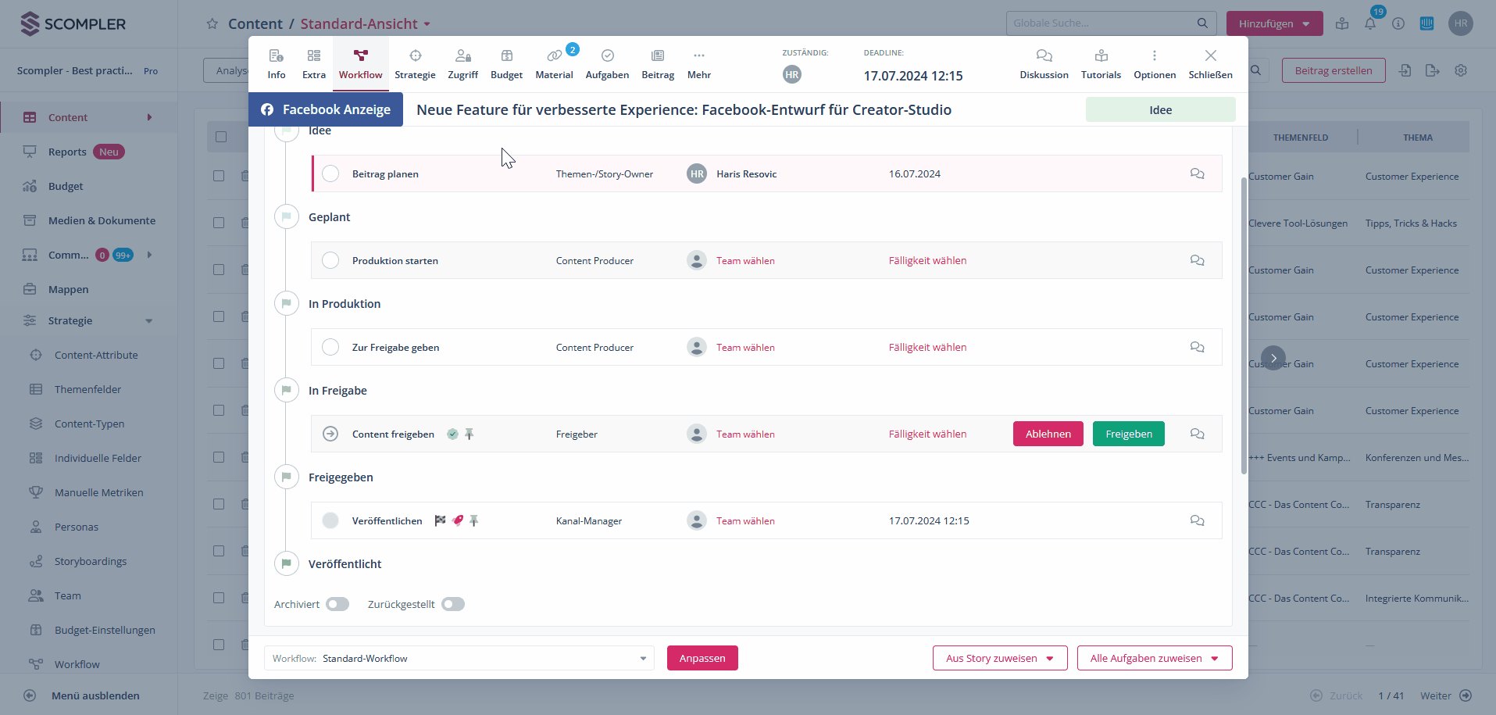Screen dimensions: 1496x715
Task: Enable the Zurückgestellt switch
Action: pos(453,604)
